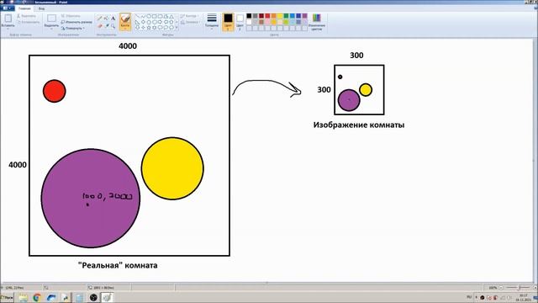Choose the Right arrow shape
This screenshot has height=303, width=538.
pyautogui.click(x=161, y=22)
